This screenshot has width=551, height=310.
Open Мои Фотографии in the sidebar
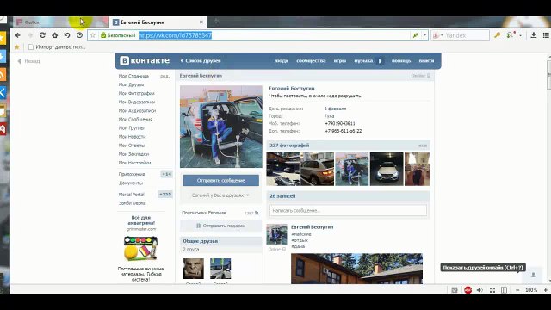point(136,94)
